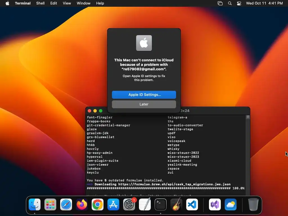Open Launchpad from the dock
288x216 pixels.
pos(50,204)
